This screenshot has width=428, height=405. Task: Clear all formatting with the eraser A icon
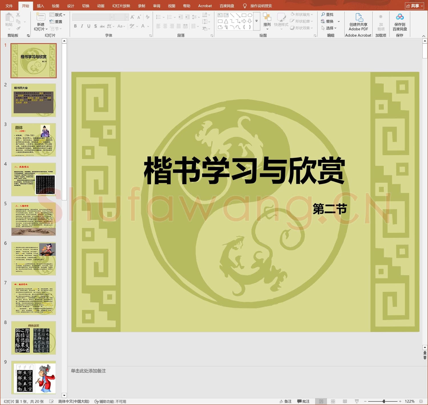tap(148, 17)
